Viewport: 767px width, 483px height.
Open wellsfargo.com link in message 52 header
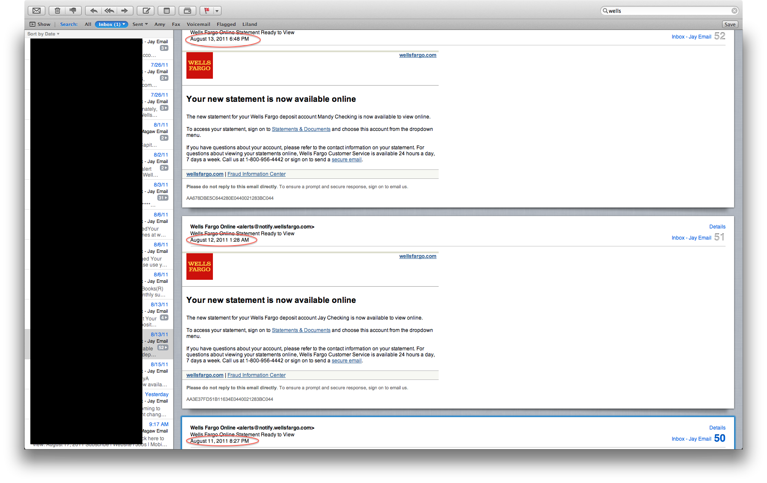tap(418, 55)
